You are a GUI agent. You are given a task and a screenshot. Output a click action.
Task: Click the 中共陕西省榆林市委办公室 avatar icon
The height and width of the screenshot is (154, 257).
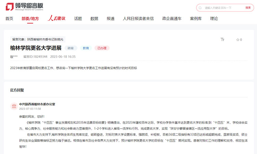point(14,106)
